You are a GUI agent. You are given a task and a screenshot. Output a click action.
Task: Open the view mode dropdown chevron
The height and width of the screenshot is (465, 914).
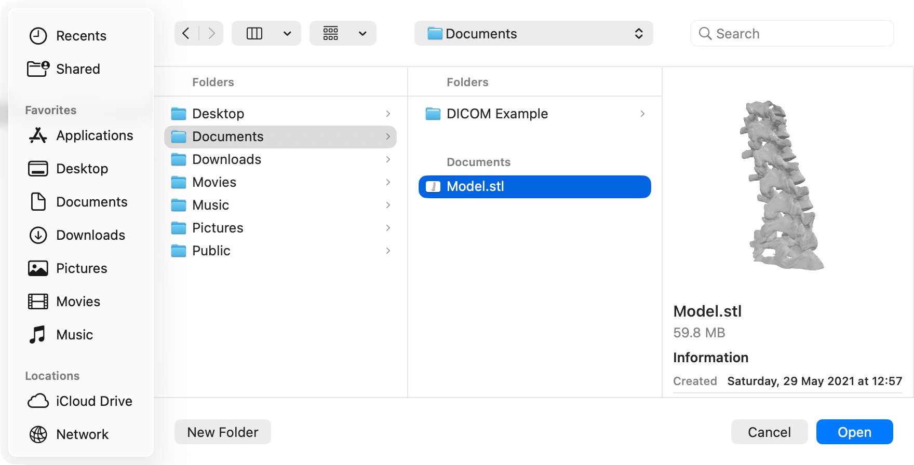tap(287, 34)
